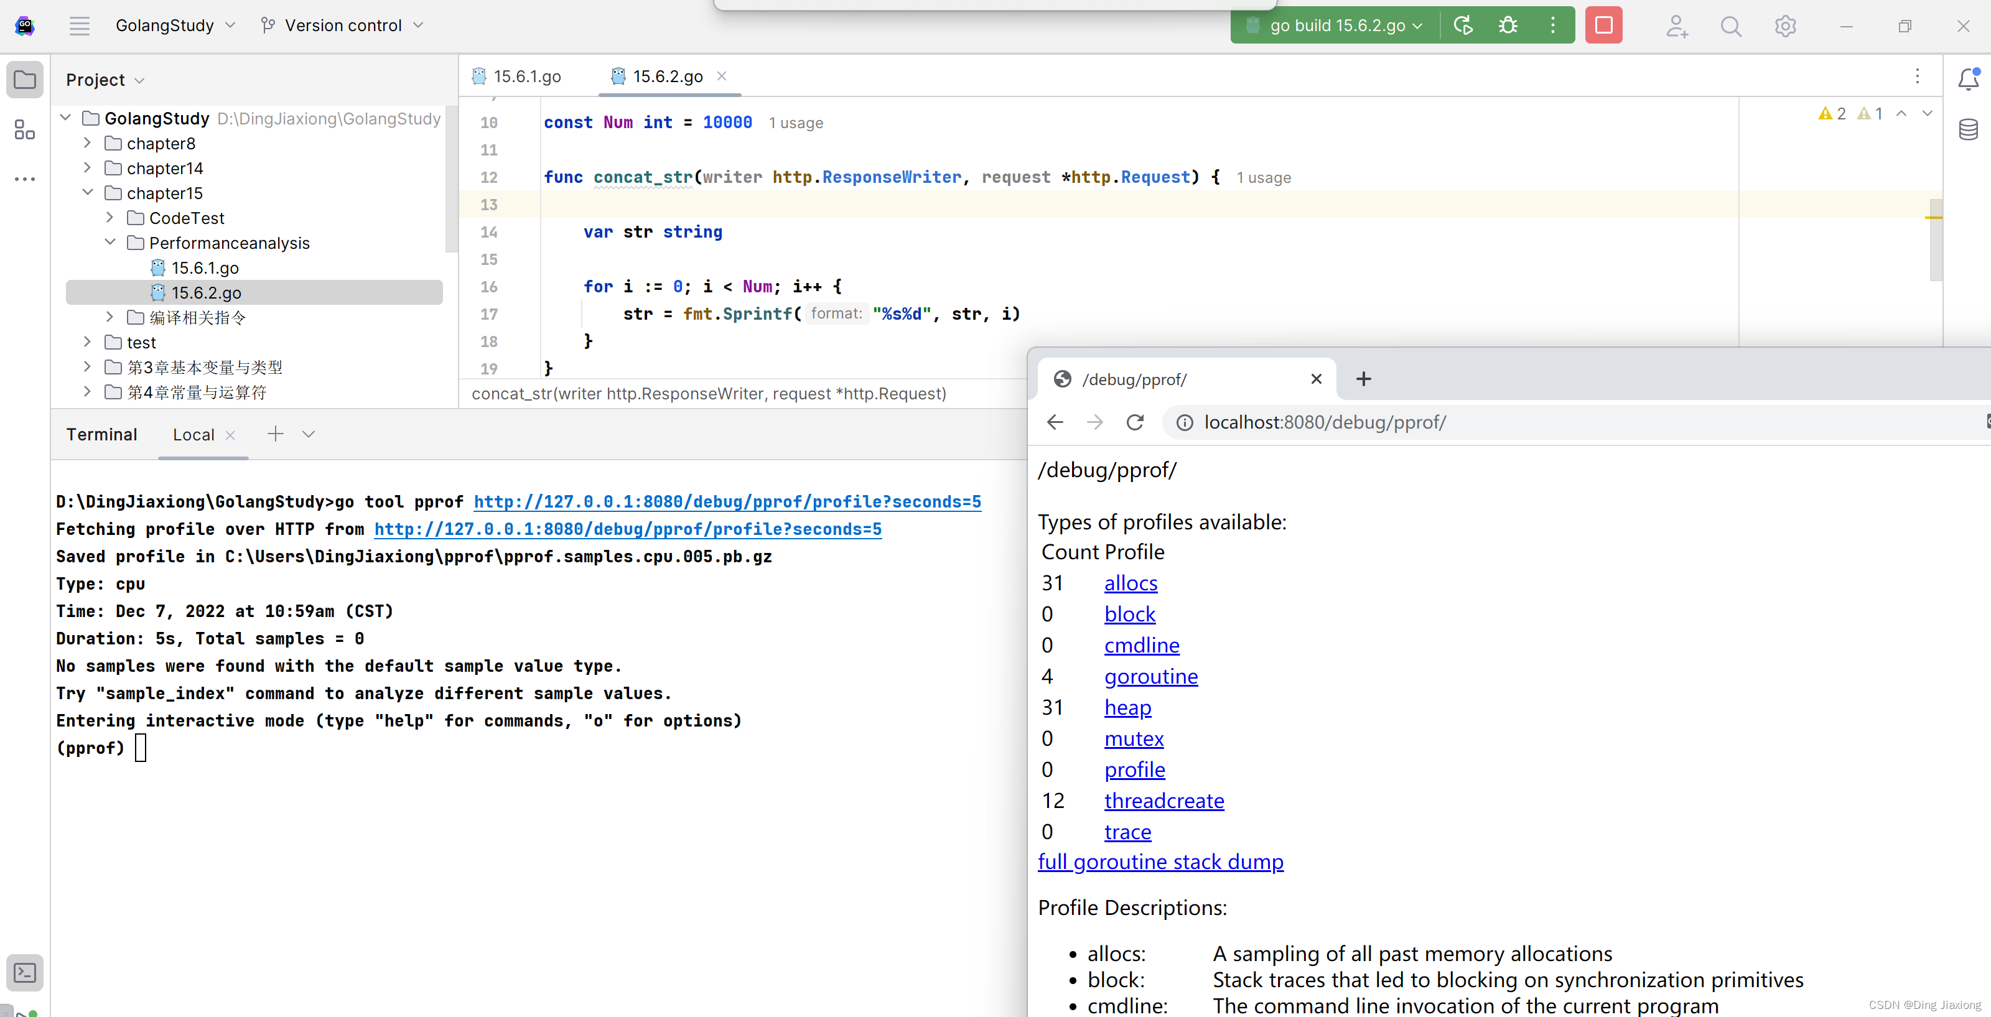Close the Local terminal tab
Viewport: 1991px width, 1017px height.
tap(230, 435)
